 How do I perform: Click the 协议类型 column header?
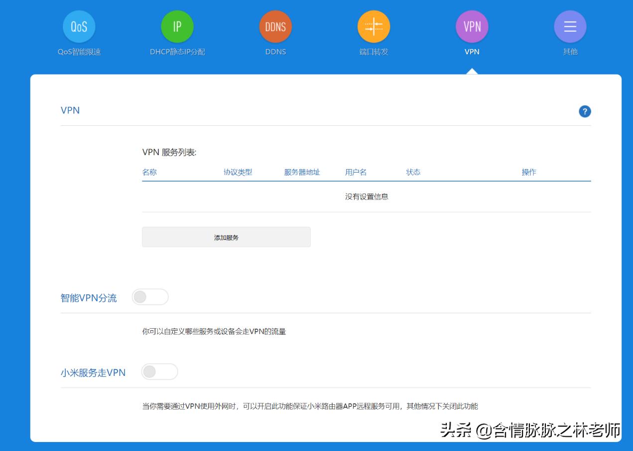point(238,172)
